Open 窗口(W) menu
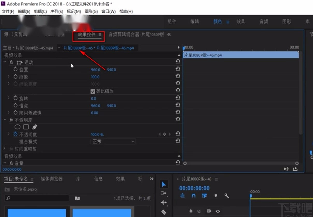The height and width of the screenshot is (217, 313). 108,11
